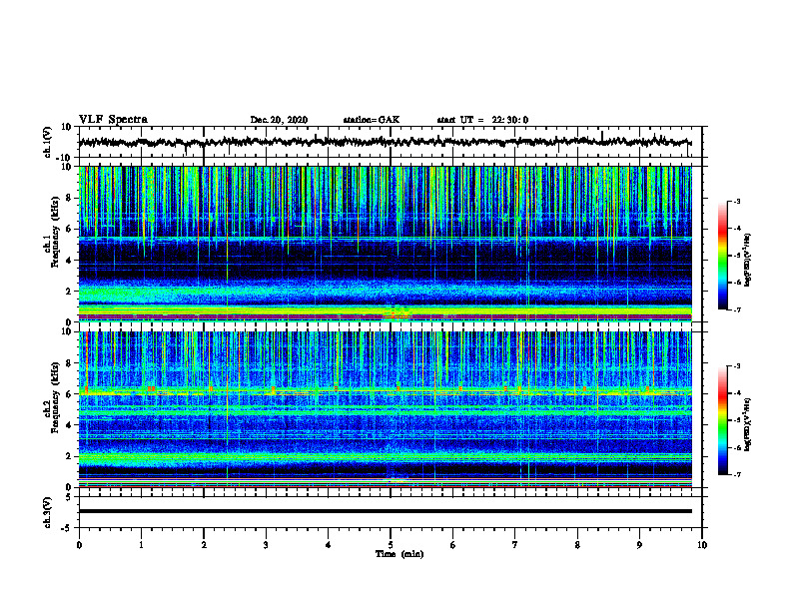Click the log(PSD) label beside ch.1 color bar

748,260
